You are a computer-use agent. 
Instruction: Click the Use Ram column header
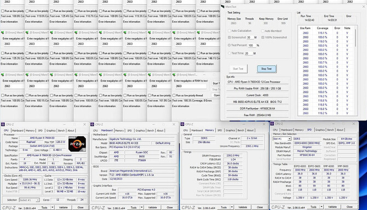pyautogui.click(x=305, y=28)
